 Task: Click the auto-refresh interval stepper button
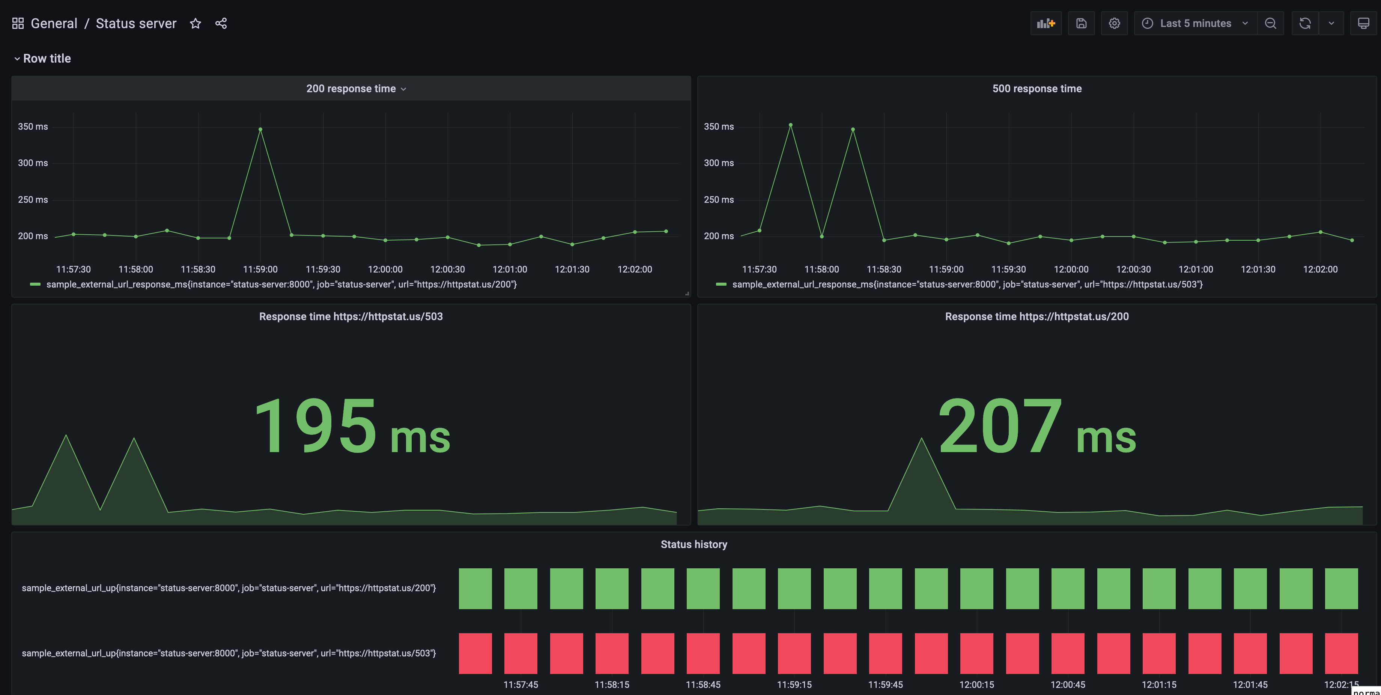coord(1332,22)
